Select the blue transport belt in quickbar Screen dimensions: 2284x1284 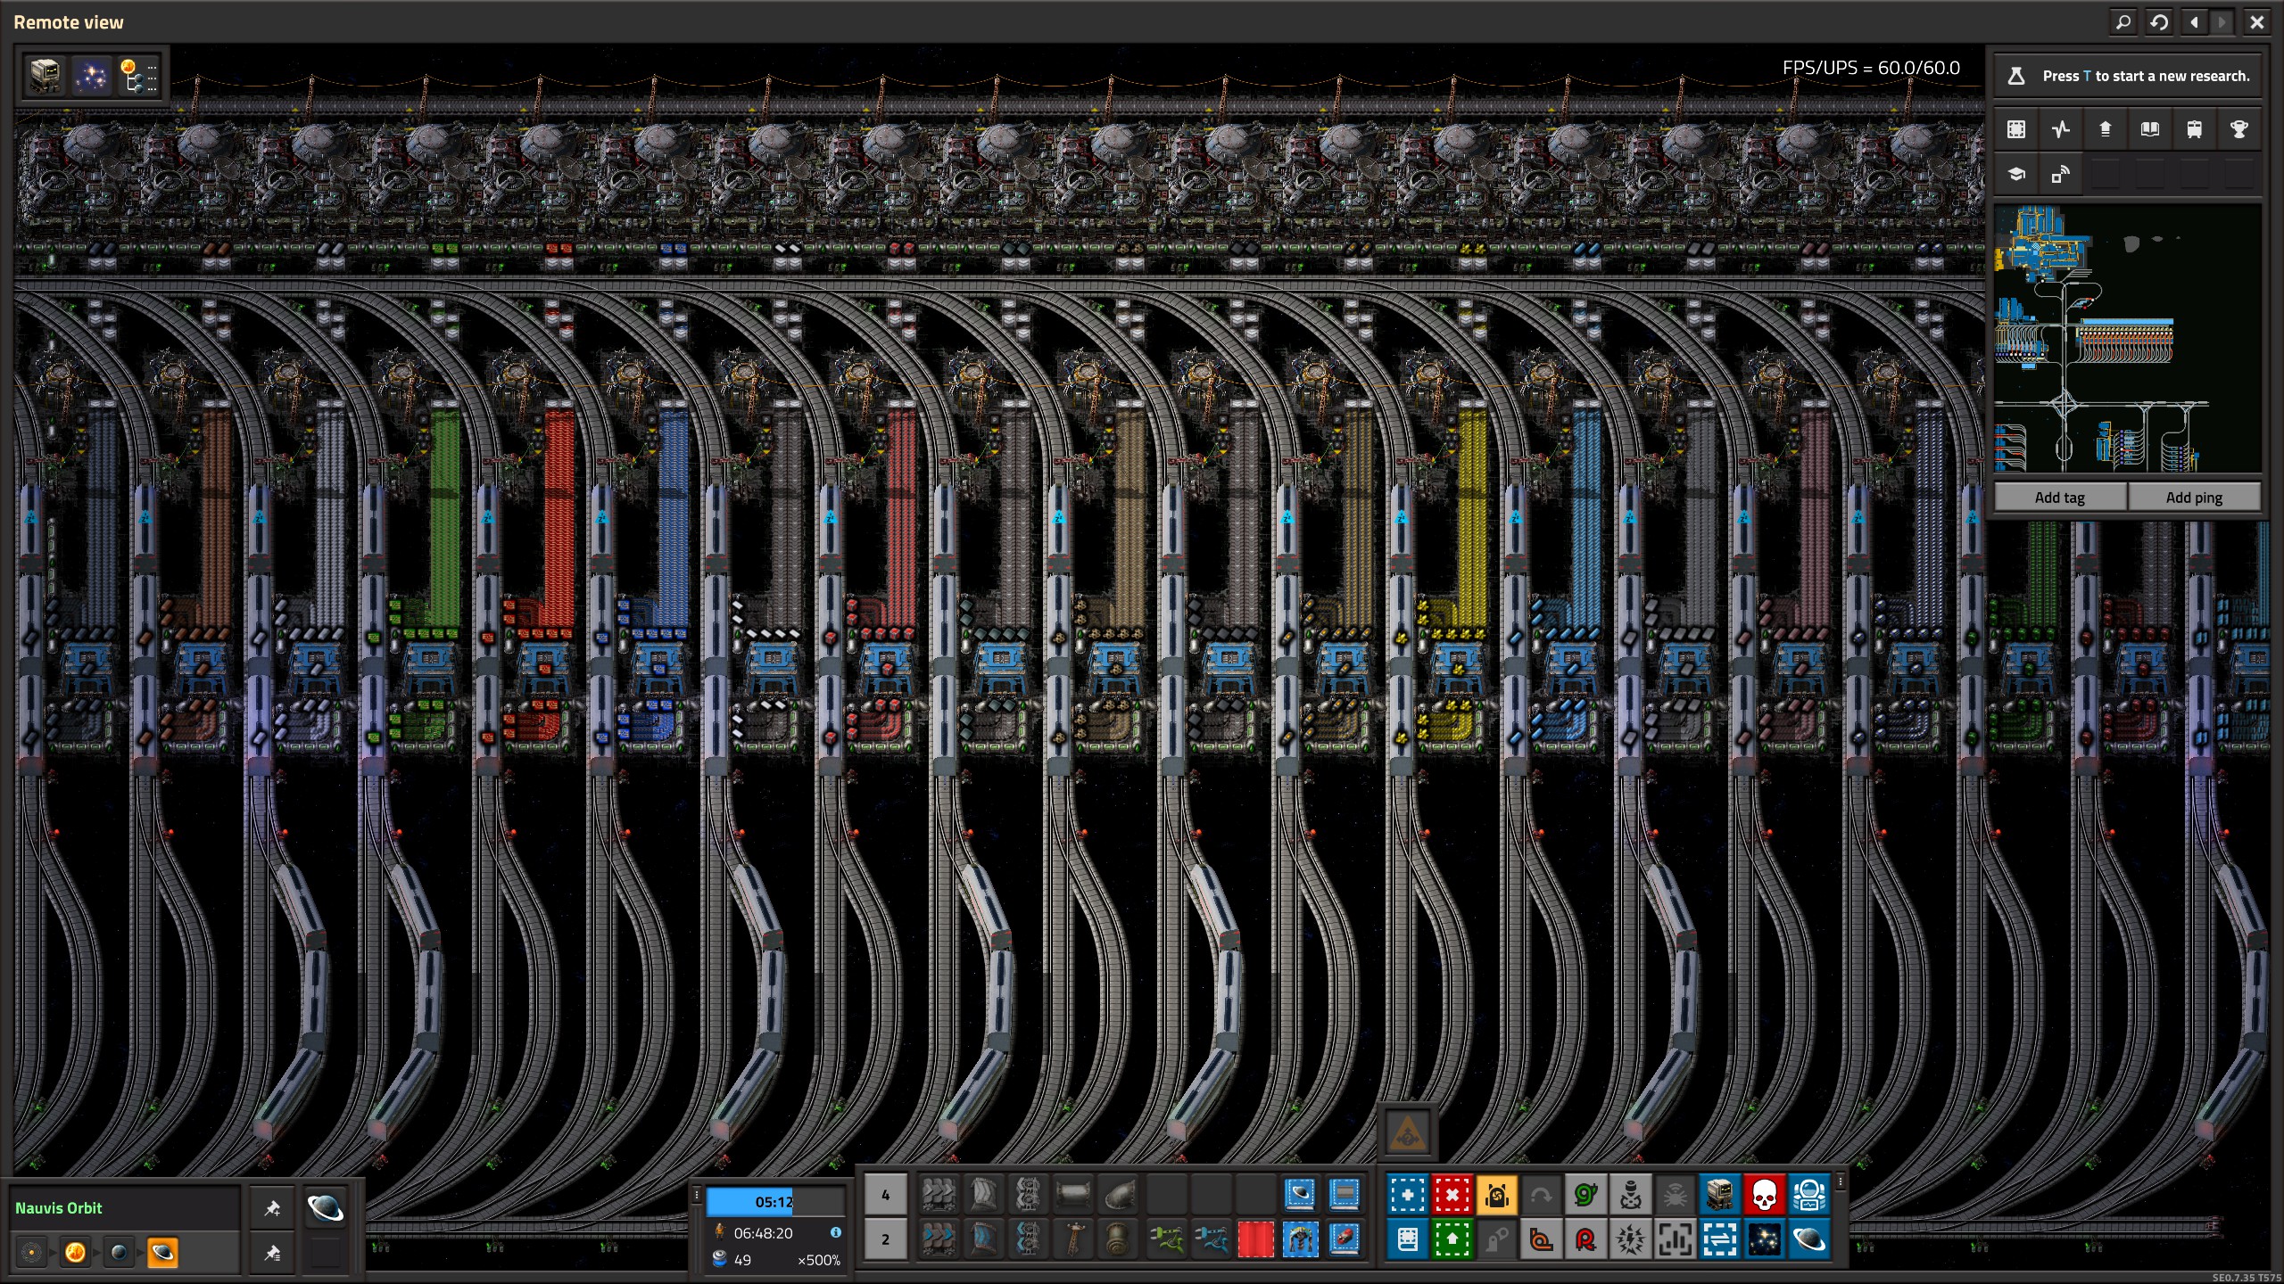coord(938,1239)
